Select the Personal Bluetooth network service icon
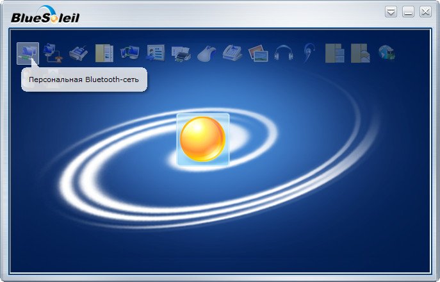This screenshot has width=440, height=282. (x=28, y=53)
